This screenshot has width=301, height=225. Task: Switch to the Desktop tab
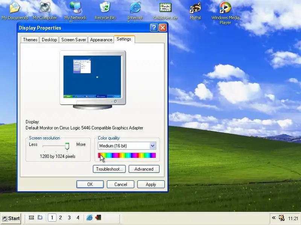point(49,40)
